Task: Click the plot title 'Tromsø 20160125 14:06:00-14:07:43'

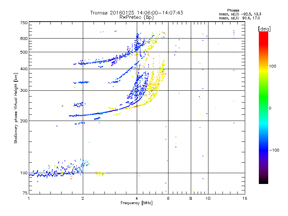Action: pos(136,13)
